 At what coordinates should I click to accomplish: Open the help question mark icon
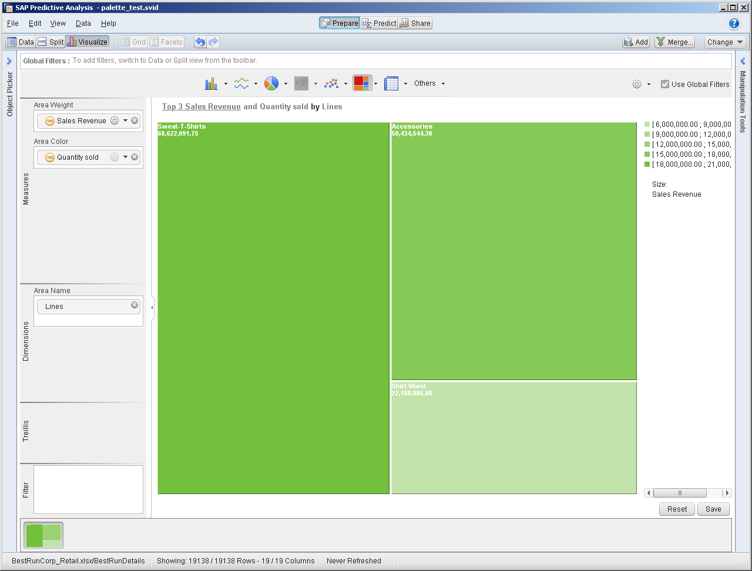click(734, 23)
